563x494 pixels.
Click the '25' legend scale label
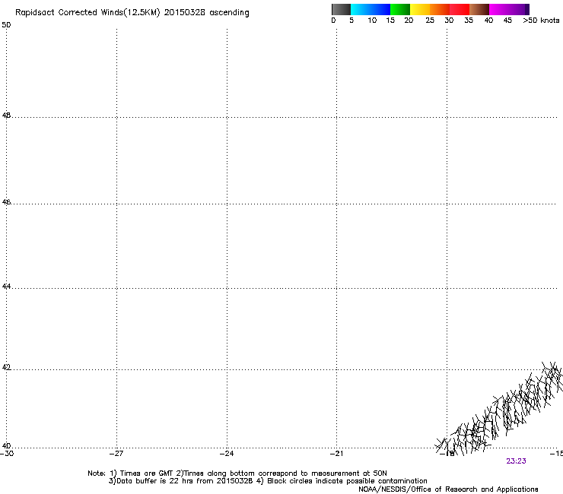pos(430,21)
